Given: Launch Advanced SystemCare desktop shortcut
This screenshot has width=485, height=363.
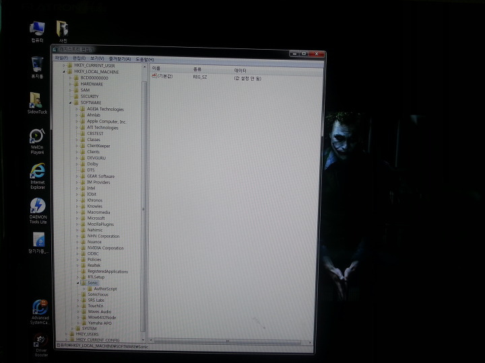Looking at the screenshot, I should pos(40,312).
